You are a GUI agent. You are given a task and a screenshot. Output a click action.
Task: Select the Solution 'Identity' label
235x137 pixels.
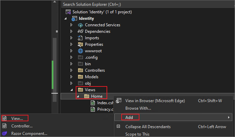coord(102,12)
